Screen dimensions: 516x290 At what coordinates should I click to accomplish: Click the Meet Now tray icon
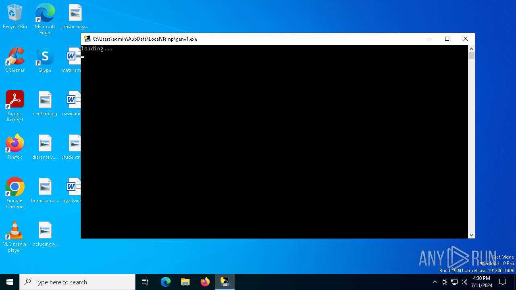445,282
